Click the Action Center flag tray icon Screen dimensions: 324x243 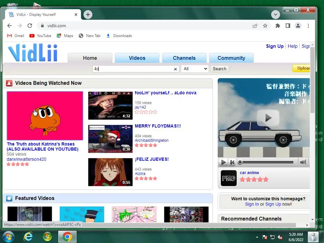pos(265,237)
